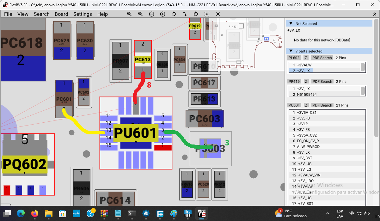The width and height of the screenshot is (380, 221).
Task: Rotate the board clockwise
Action: tap(196, 14)
